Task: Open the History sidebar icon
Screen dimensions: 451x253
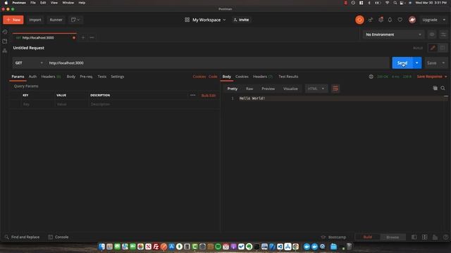Action: click(5, 32)
